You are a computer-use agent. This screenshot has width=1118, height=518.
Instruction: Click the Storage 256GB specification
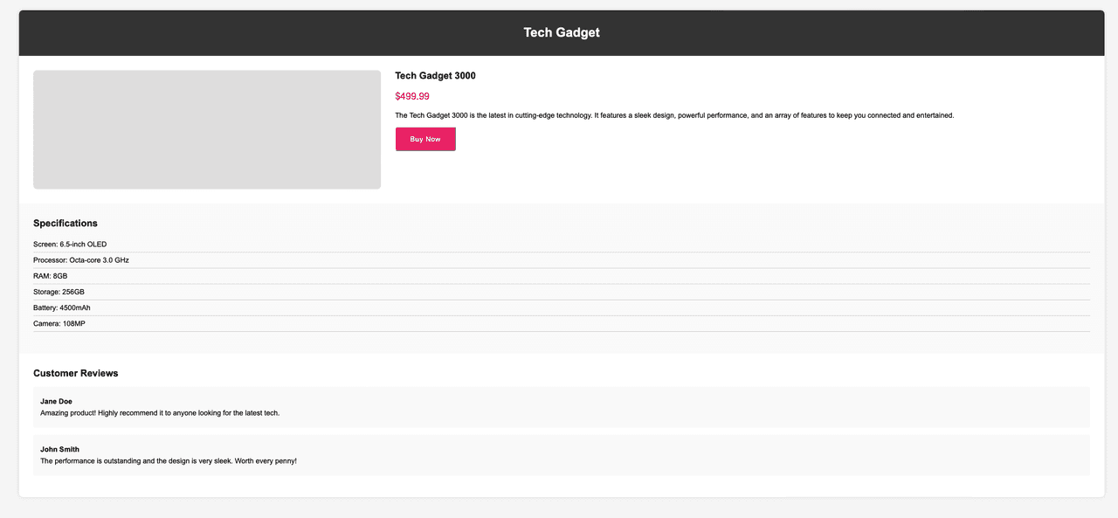coord(59,292)
